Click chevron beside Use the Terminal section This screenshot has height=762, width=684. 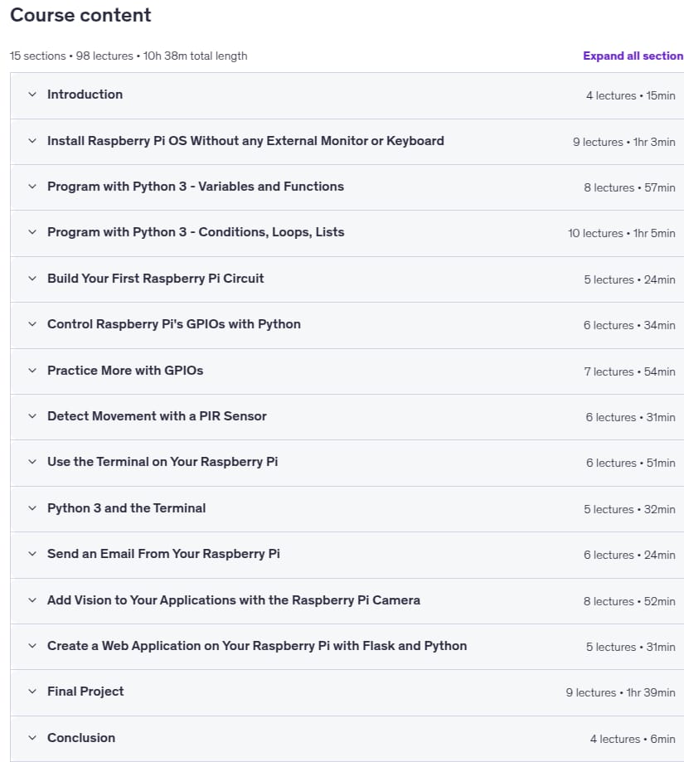pyautogui.click(x=32, y=462)
